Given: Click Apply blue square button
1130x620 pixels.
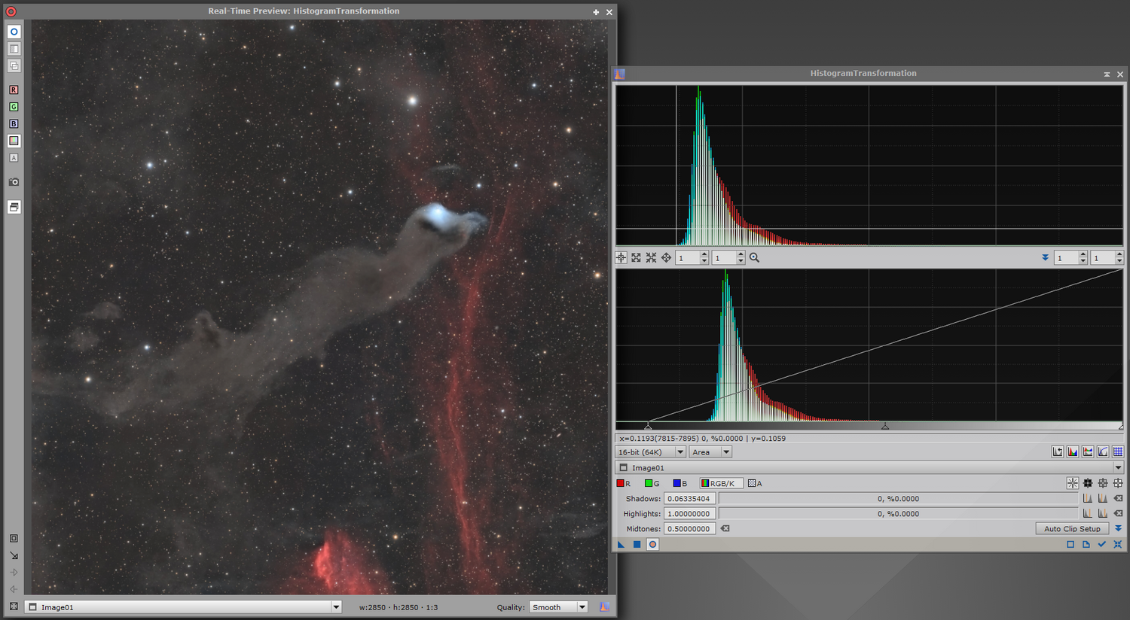Looking at the screenshot, I should click(x=637, y=544).
